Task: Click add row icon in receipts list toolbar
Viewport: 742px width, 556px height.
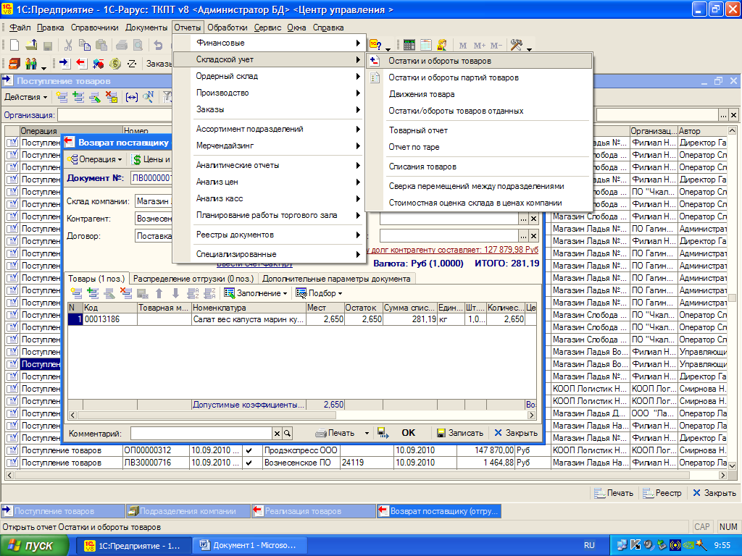Action: pos(62,97)
